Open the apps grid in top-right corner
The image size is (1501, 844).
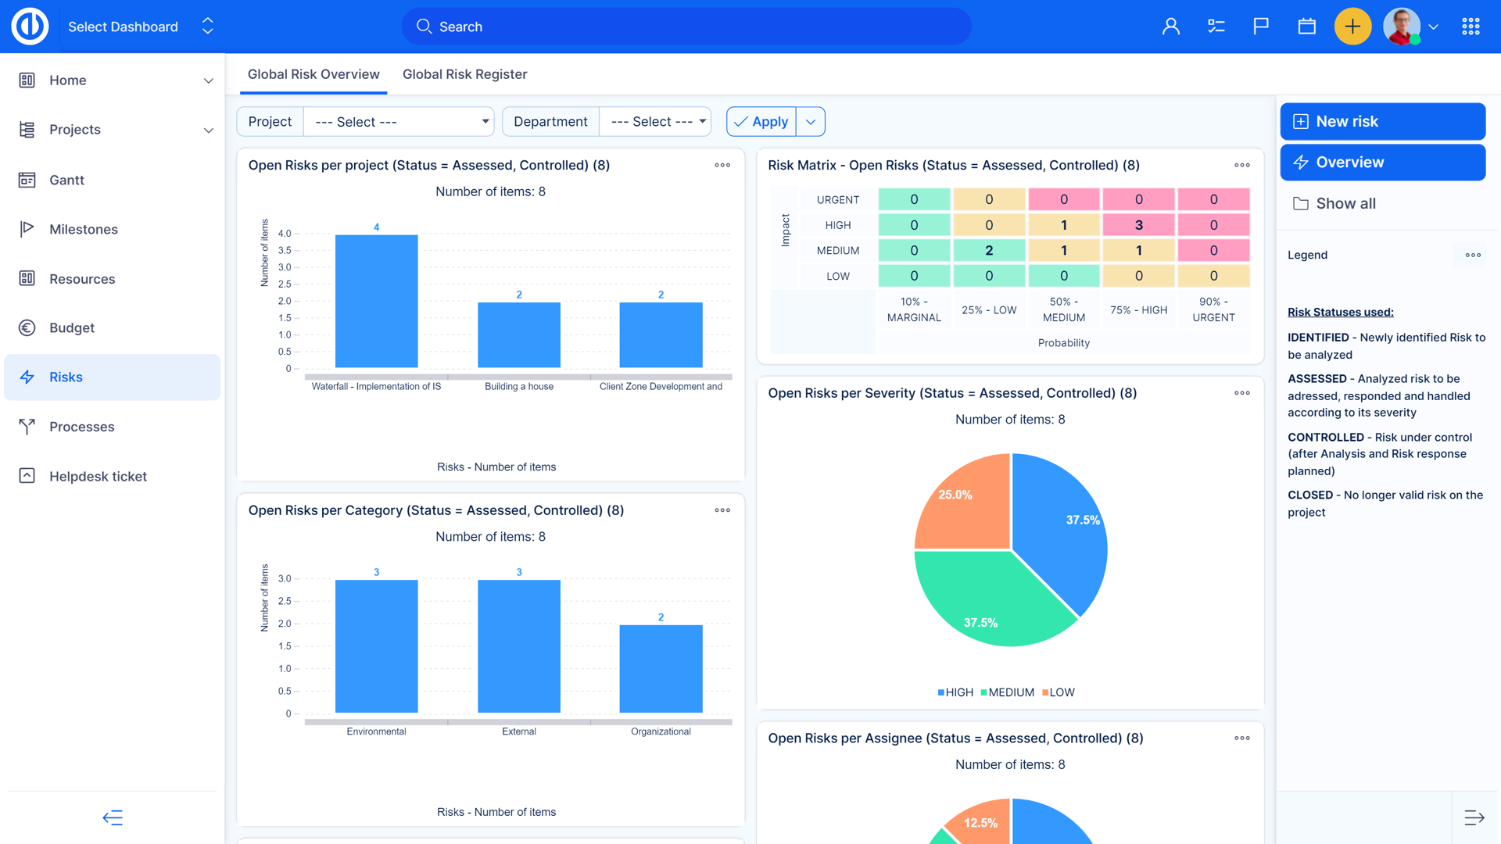(x=1471, y=26)
